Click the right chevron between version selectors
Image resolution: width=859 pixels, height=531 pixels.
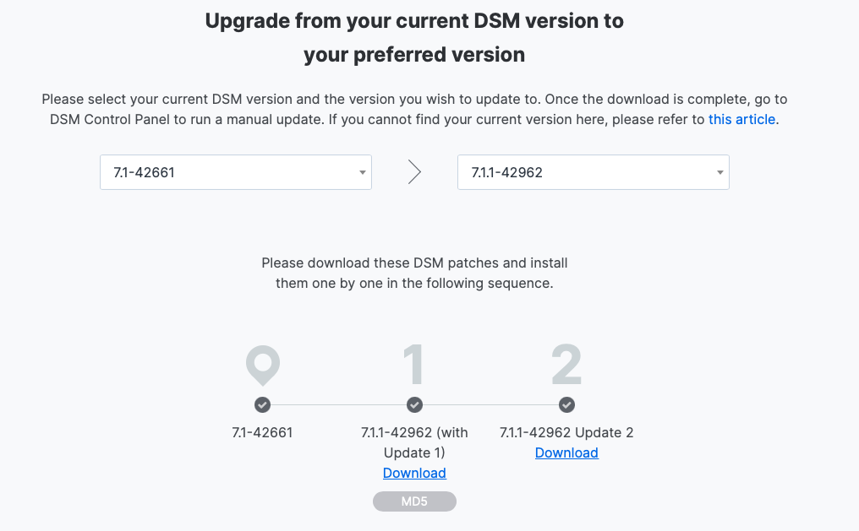[414, 172]
